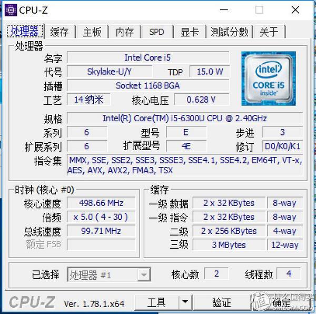
Task: Click the CPU-Z app icon in title bar
Action: (11, 10)
